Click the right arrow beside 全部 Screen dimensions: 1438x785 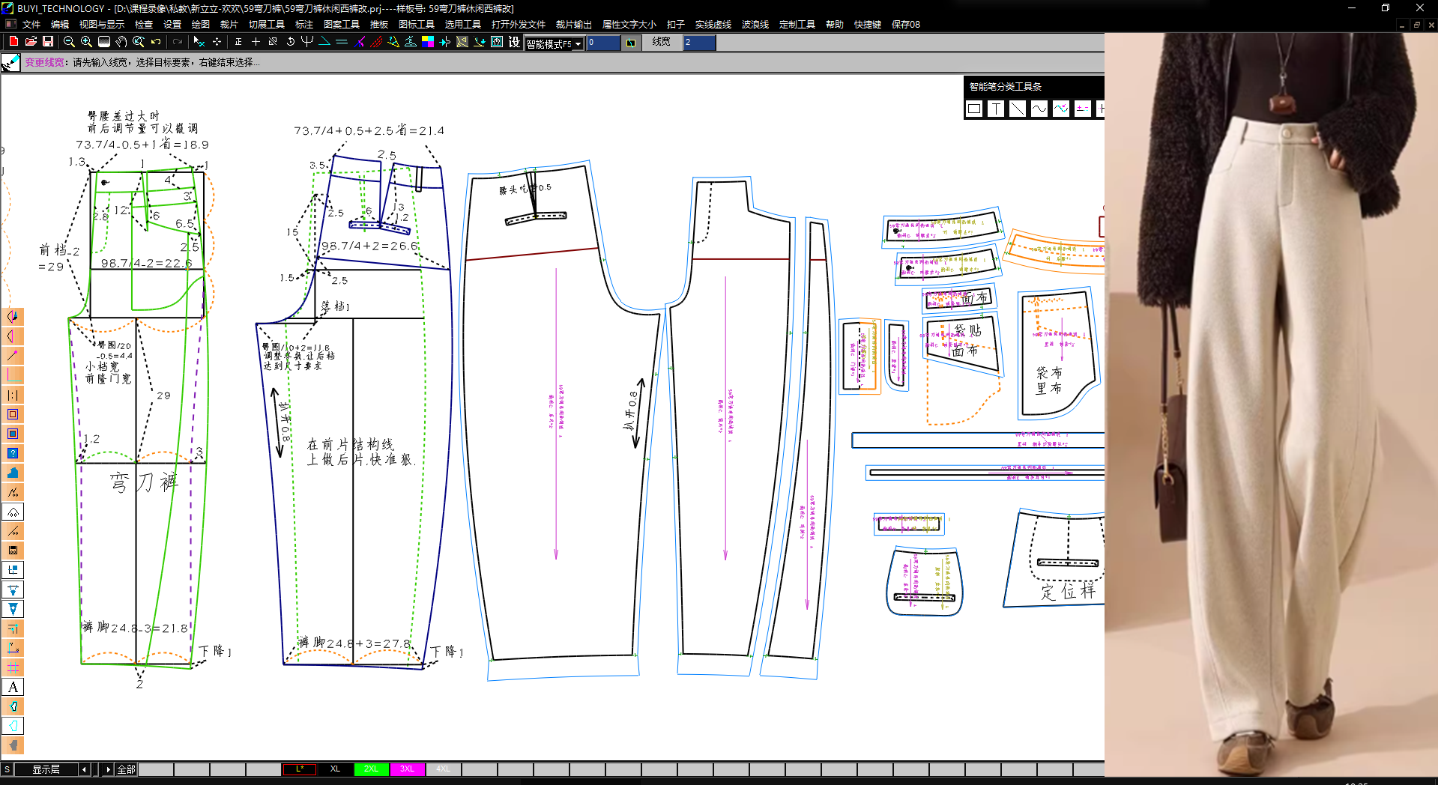tap(108, 769)
